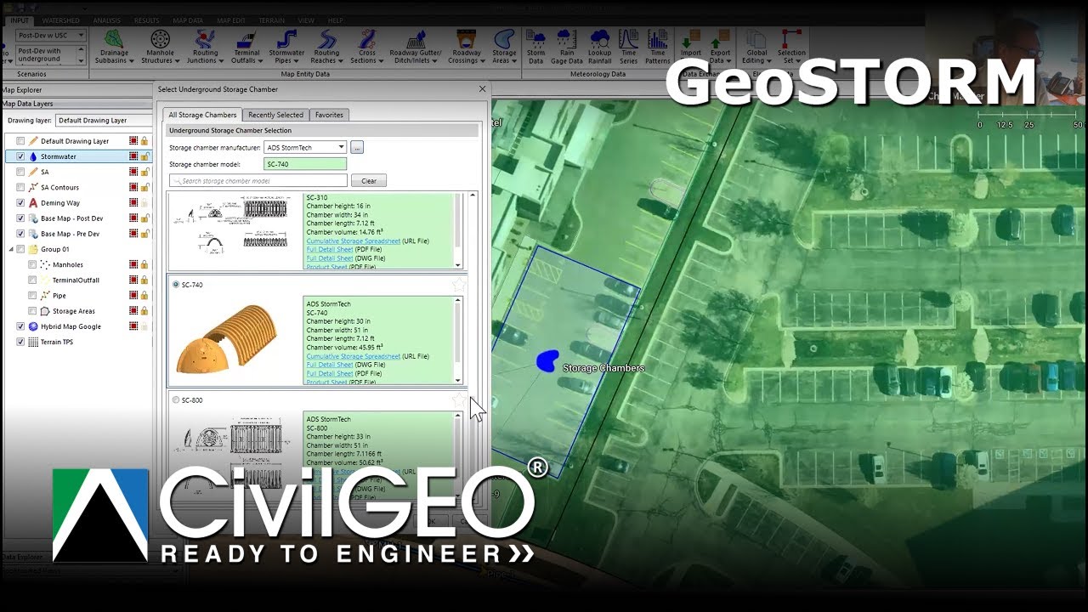Open the Favorites tab in dialog

tap(329, 115)
